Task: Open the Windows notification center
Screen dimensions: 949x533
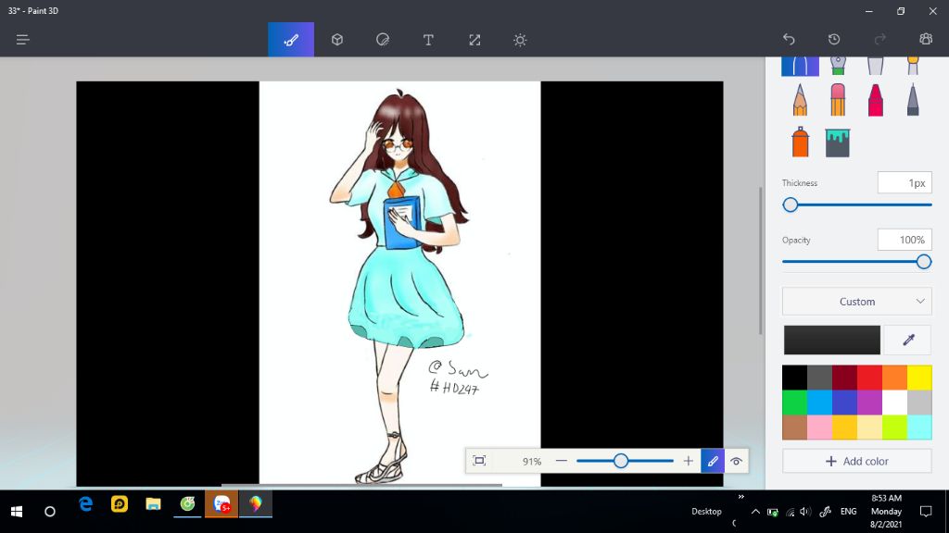Action: click(926, 511)
